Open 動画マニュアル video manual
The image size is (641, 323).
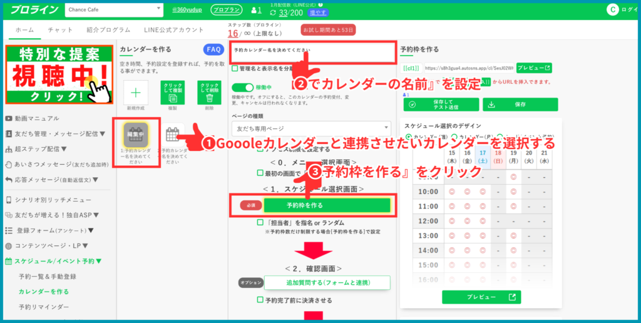point(33,118)
